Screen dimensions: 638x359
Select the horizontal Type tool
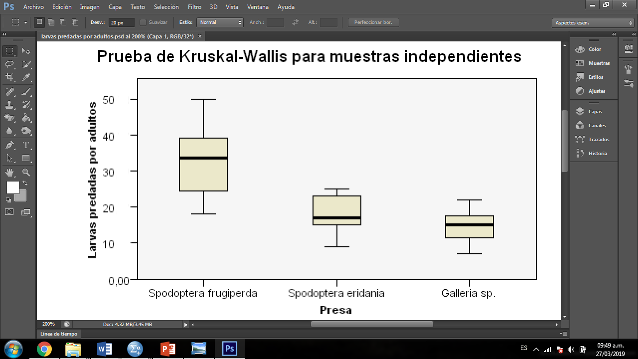[26, 145]
